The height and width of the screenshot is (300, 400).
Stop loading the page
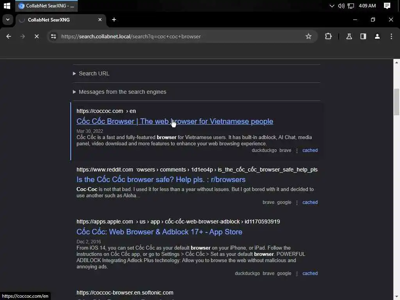pyautogui.click(x=36, y=36)
